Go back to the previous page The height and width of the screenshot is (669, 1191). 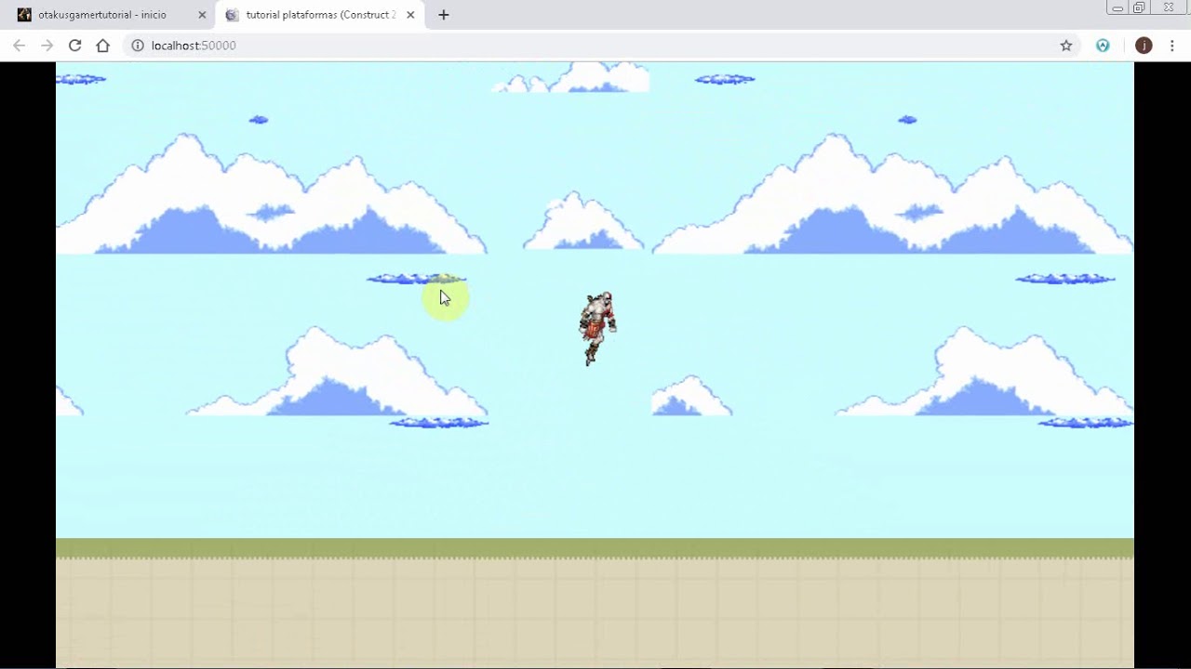coord(20,46)
